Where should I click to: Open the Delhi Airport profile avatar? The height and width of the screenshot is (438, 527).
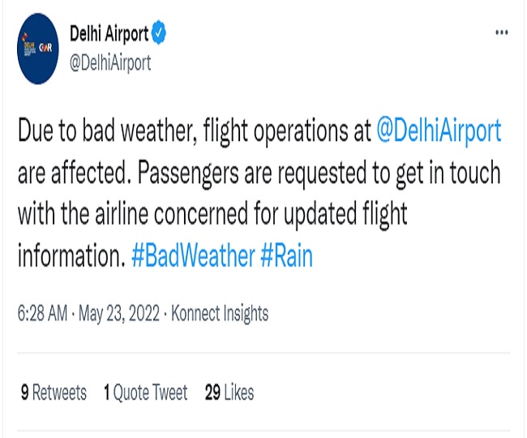click(37, 49)
